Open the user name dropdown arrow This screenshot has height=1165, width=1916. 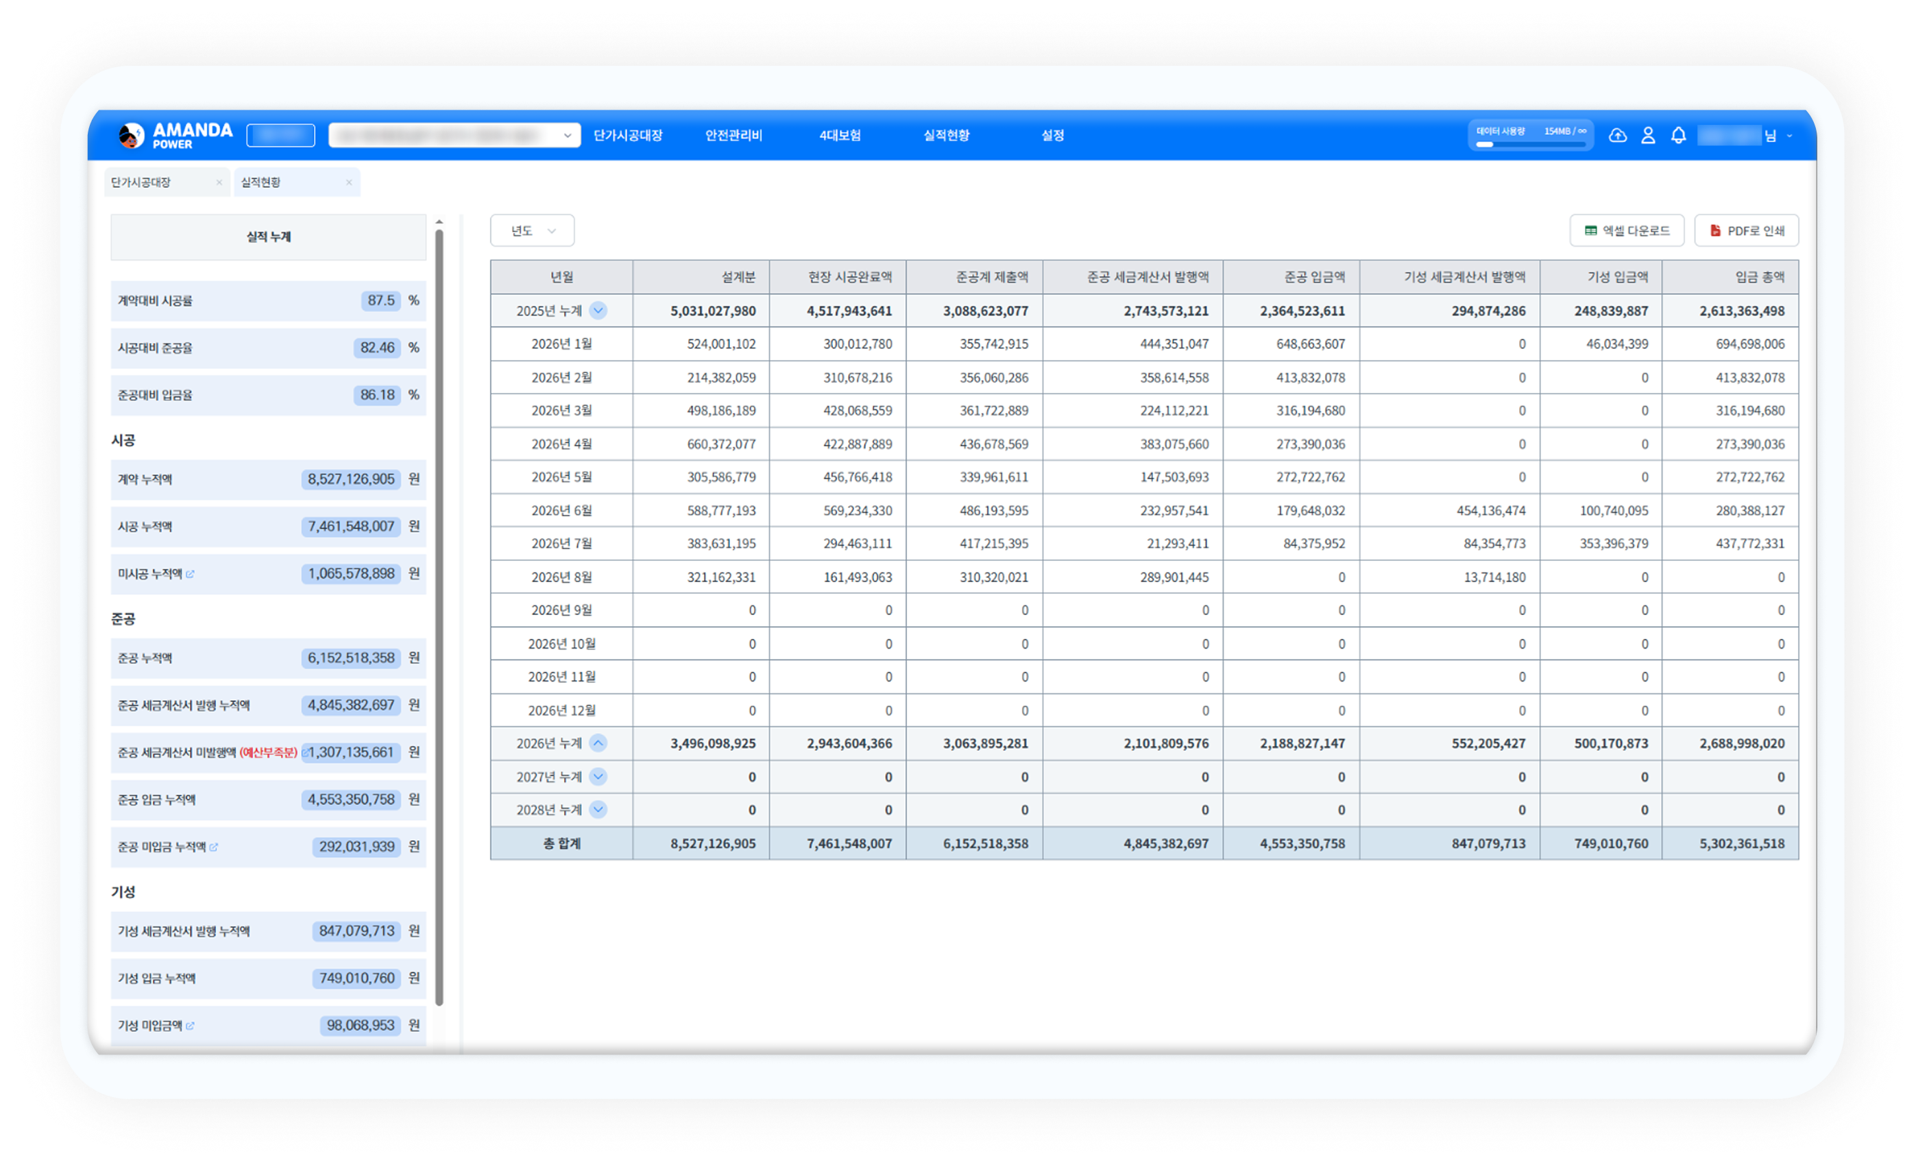(x=1789, y=136)
